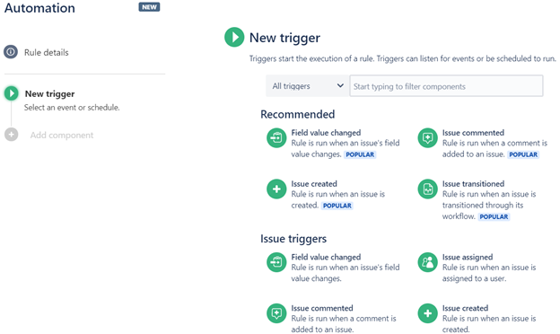The height and width of the screenshot is (334, 560).
Task: Click the Add component label
Action: pyautogui.click(x=62, y=135)
